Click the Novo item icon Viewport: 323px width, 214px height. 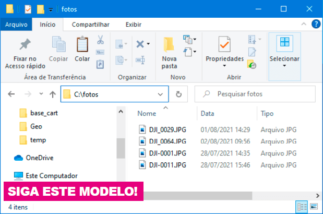click(x=187, y=39)
